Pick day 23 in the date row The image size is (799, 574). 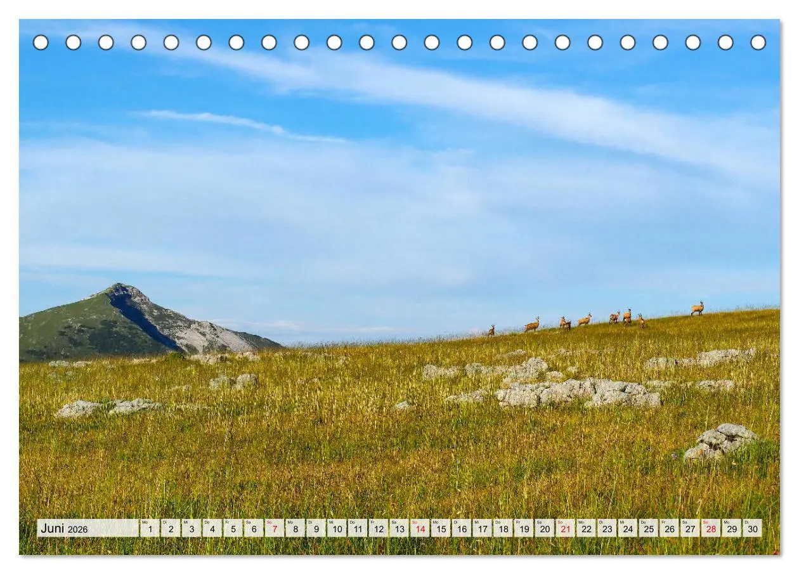pos(607,528)
